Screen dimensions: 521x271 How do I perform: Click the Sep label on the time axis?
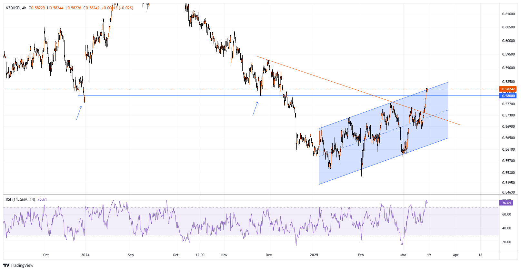click(131, 255)
